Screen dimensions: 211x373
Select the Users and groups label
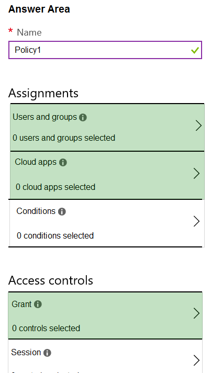pyautogui.click(x=45, y=117)
